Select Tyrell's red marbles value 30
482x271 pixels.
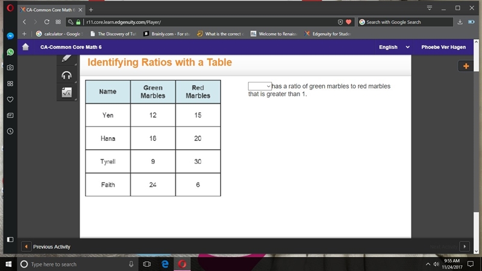point(198,161)
